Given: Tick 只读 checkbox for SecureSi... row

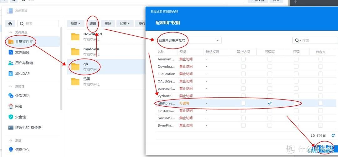Looking at the screenshot, I should pyautogui.click(x=296, y=118).
